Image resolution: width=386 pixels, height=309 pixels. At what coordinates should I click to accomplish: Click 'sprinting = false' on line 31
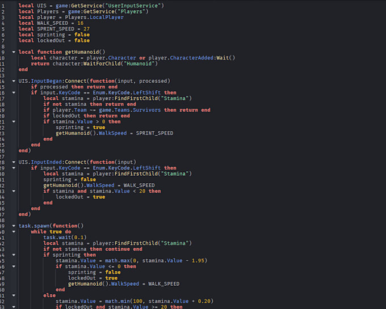[70, 180]
